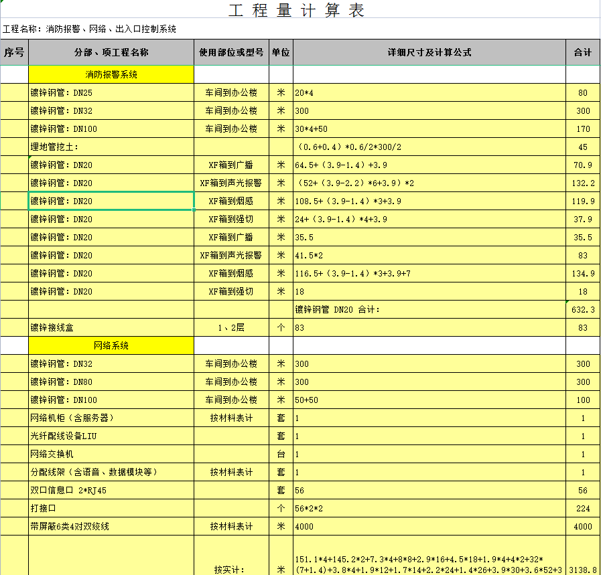This screenshot has width=601, height=575.
Task: Click the 带屏蔽6类4对双绞线 cell
Action: tap(111, 527)
